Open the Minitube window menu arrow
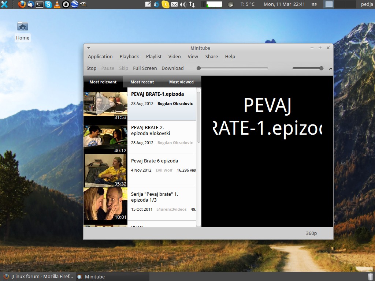 [89, 48]
